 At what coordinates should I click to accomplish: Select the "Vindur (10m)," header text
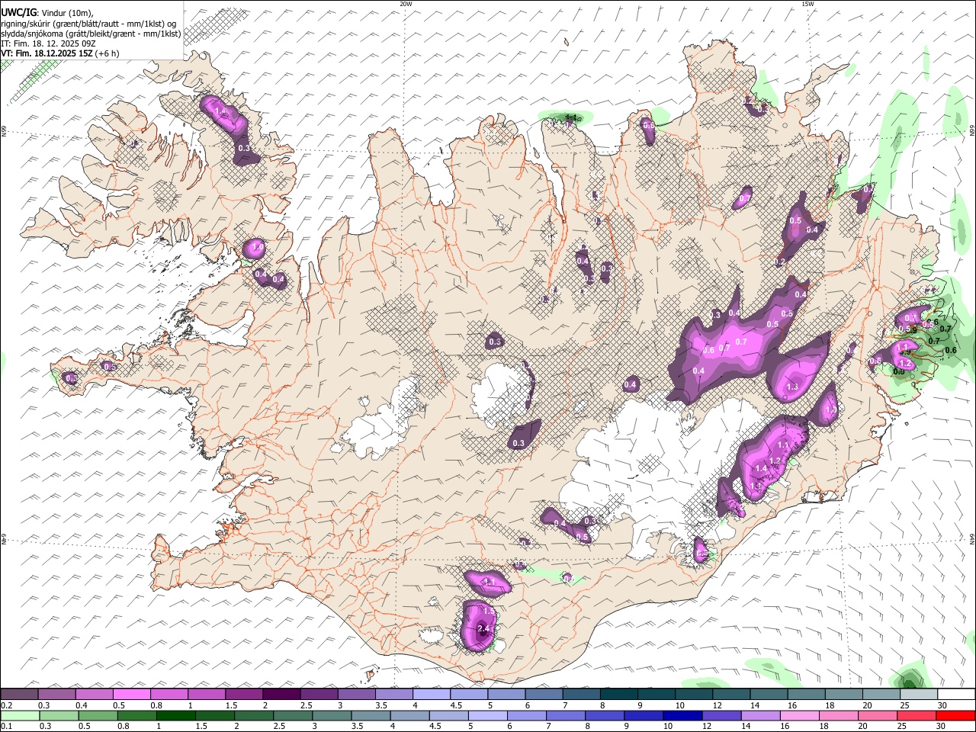pyautogui.click(x=67, y=13)
